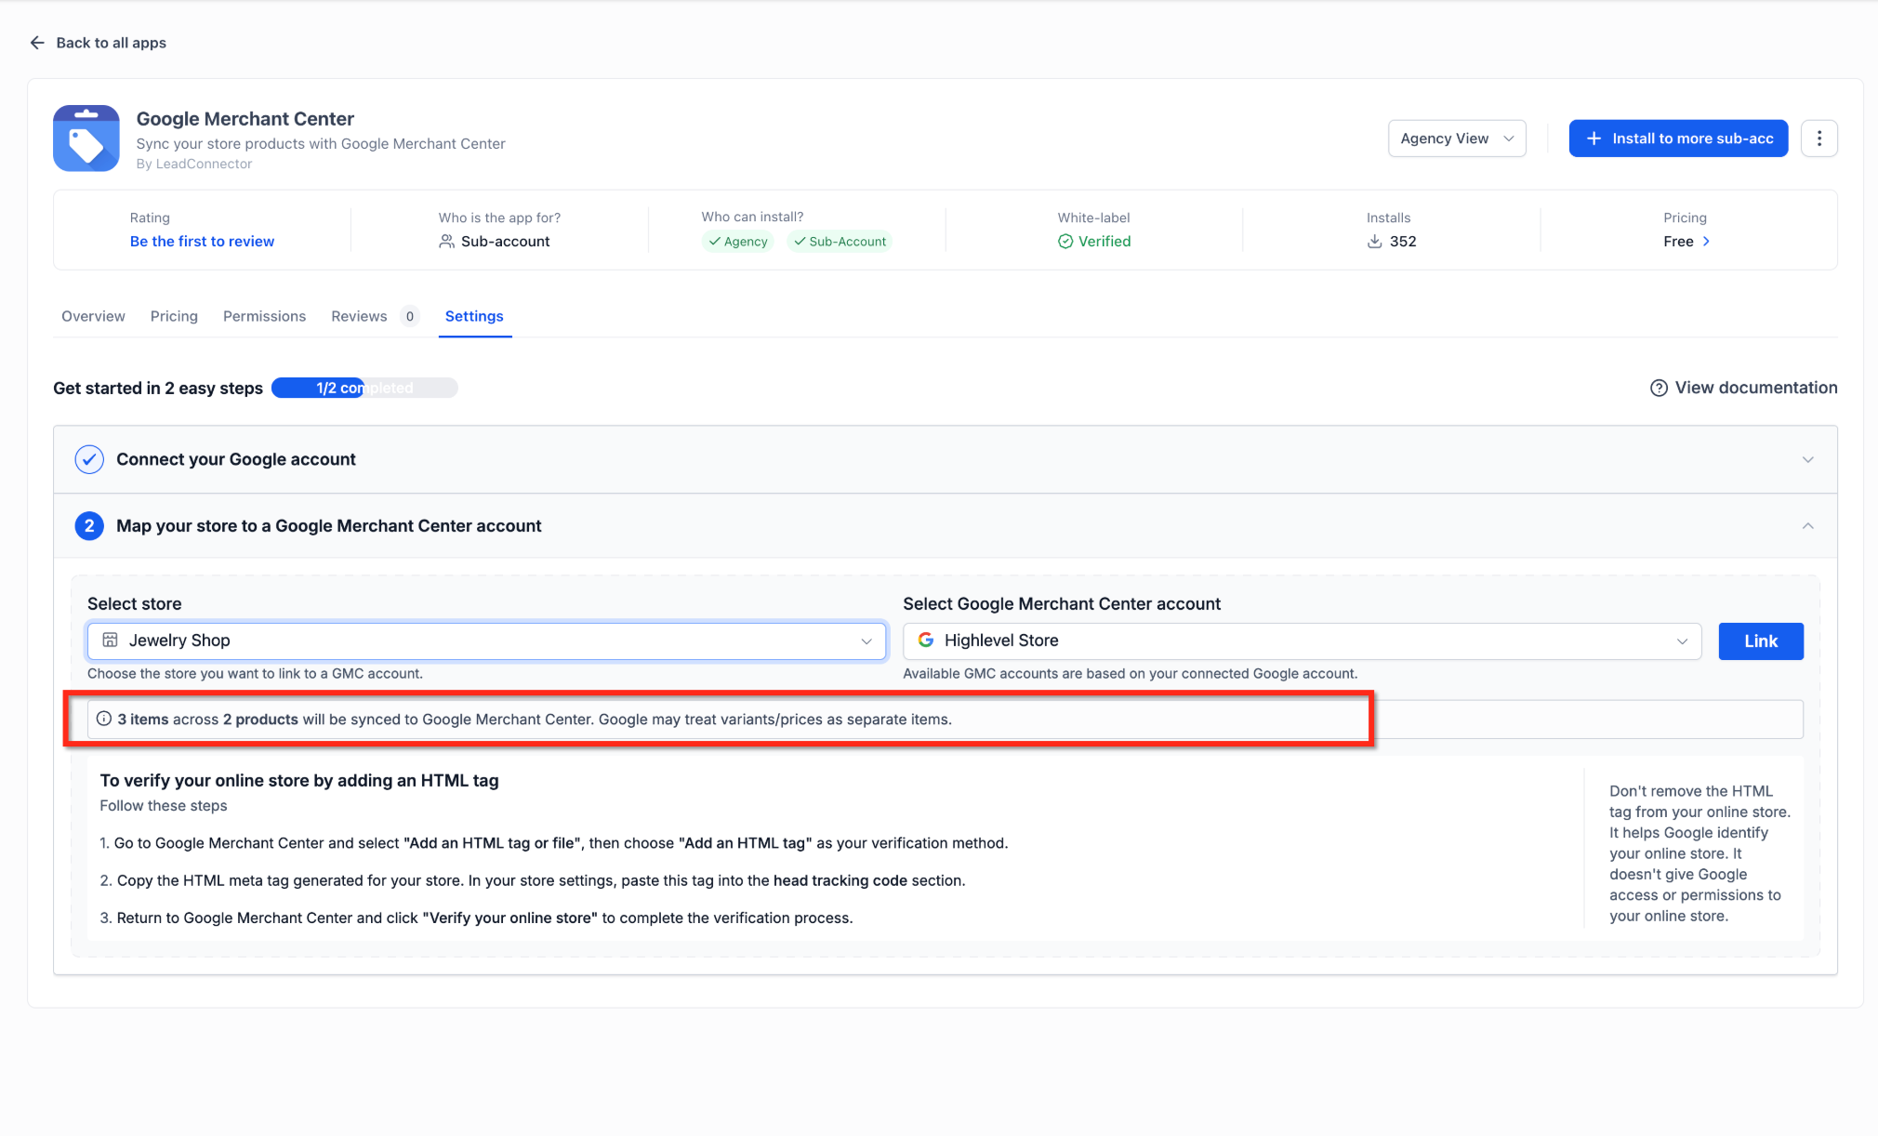Open the Agency View dropdown
The image size is (1878, 1136).
[1457, 139]
